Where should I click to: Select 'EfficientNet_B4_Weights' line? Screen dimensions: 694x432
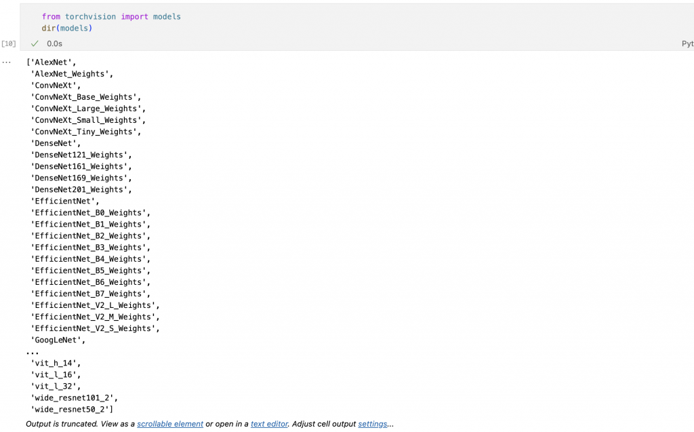point(90,259)
